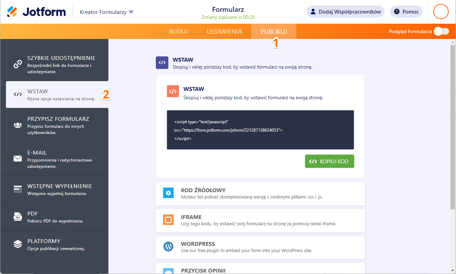
Task: Open Szybkie Udostępnienie sidebar section
Action: click(x=54, y=64)
